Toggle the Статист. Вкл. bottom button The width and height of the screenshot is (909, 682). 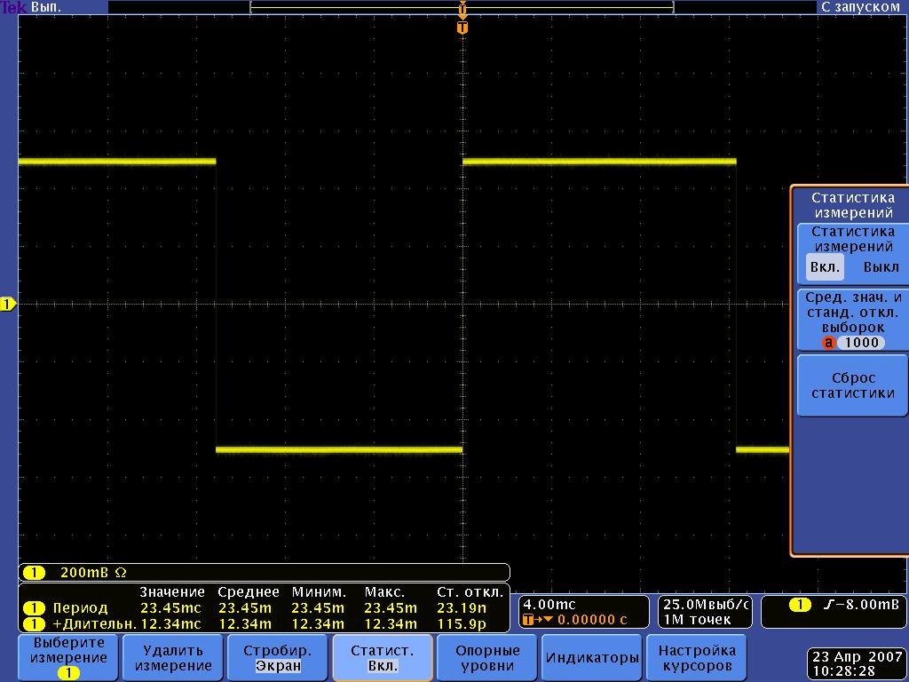point(383,658)
